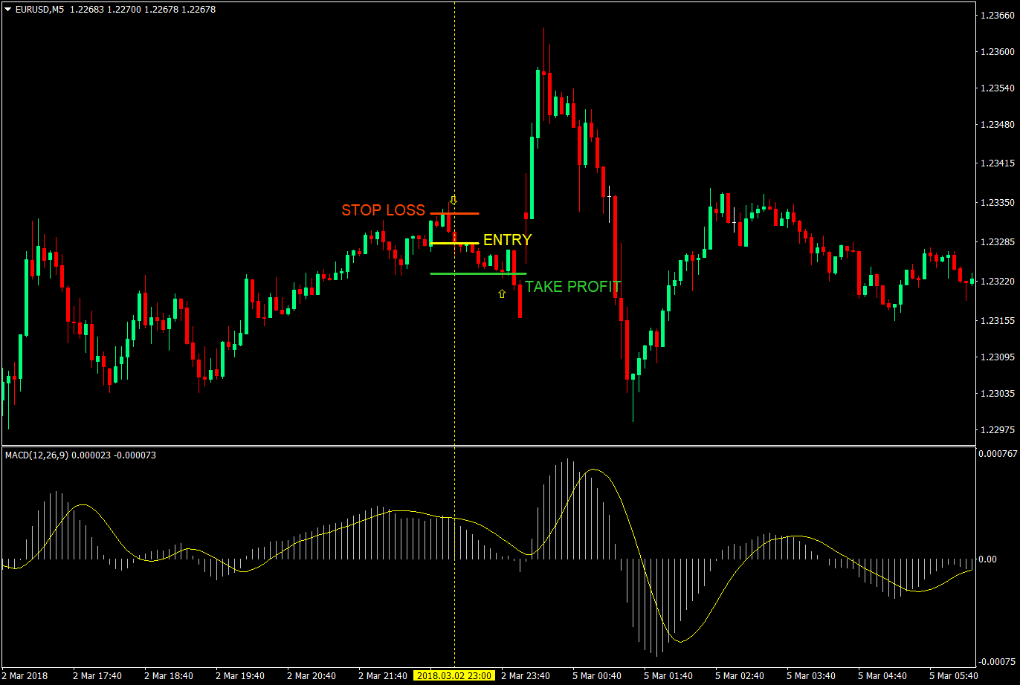The width and height of the screenshot is (1020, 685).
Task: Click the ENTRY label
Action: (508, 240)
